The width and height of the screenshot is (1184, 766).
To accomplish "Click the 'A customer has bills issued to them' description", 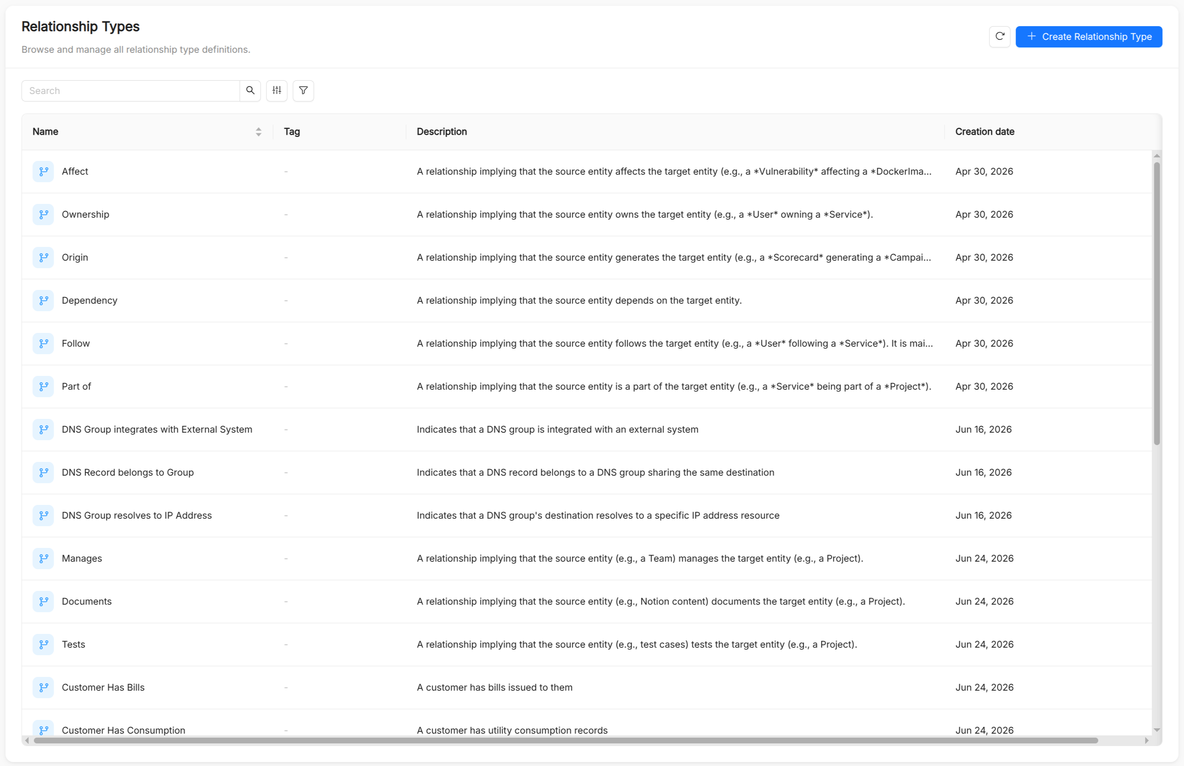I will (x=494, y=688).
